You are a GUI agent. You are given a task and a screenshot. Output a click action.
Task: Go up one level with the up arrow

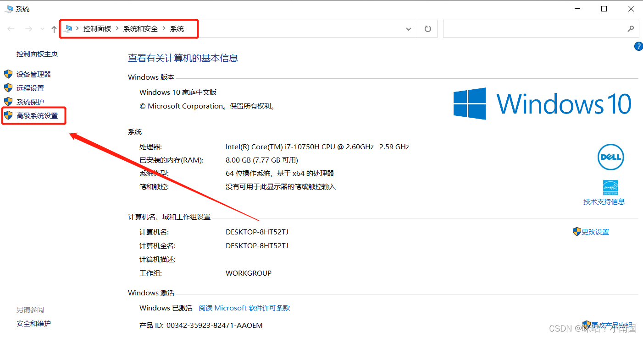tap(54, 29)
